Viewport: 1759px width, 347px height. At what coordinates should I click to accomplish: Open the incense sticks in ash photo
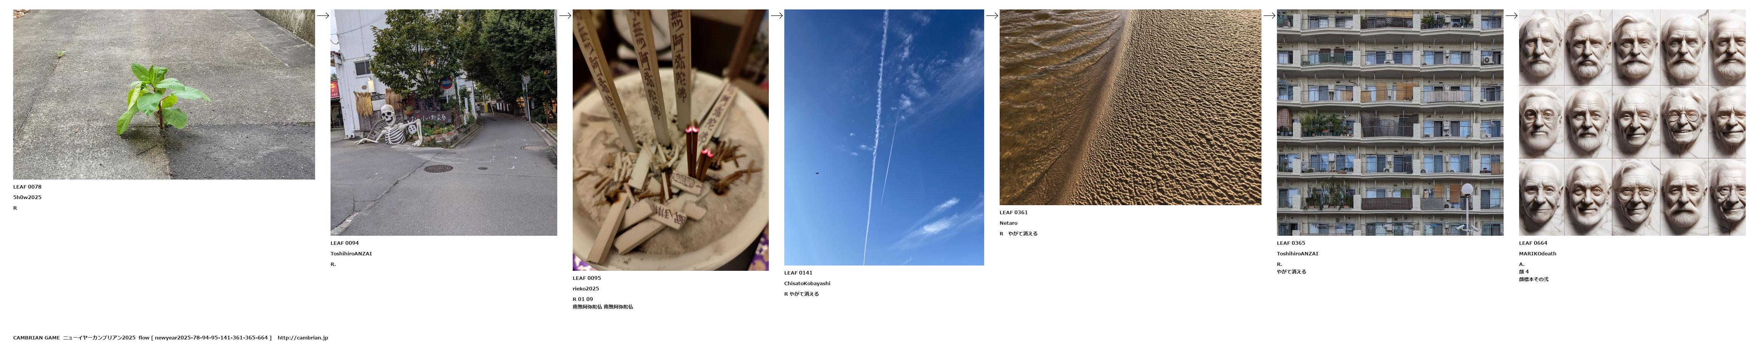671,140
